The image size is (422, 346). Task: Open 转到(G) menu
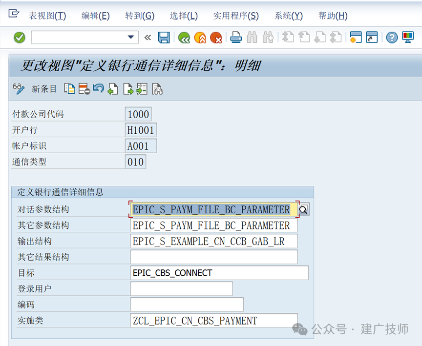click(x=140, y=16)
